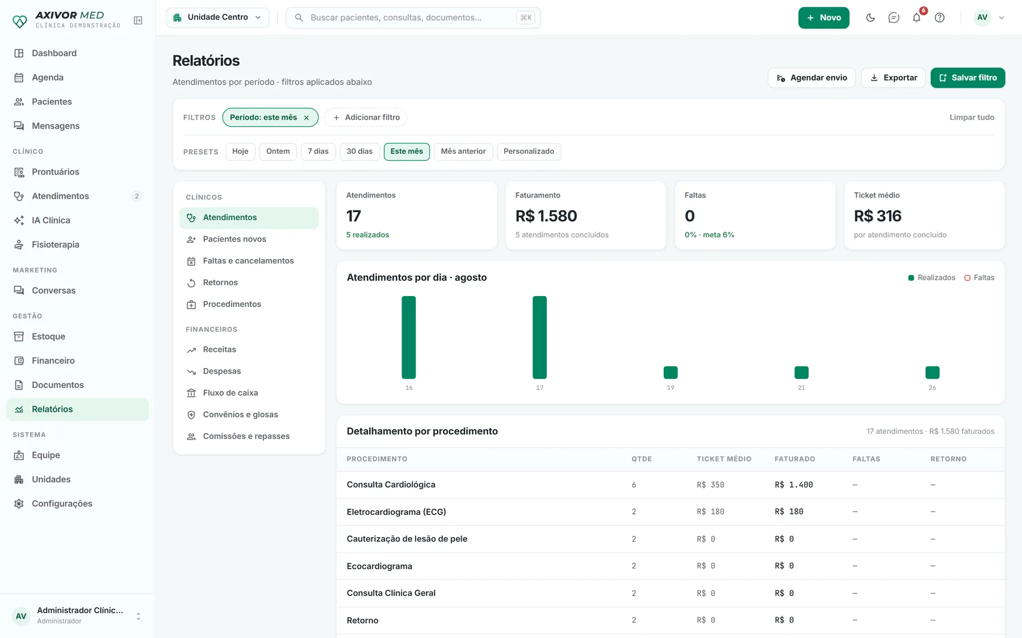Viewport: 1022px width, 638px height.
Task: Open Estoque in sidebar
Action: (x=77, y=336)
